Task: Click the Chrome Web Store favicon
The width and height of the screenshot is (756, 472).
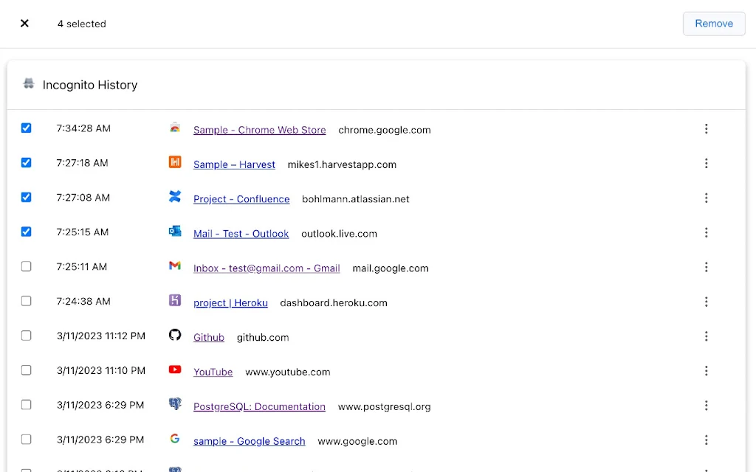Action: tap(175, 128)
